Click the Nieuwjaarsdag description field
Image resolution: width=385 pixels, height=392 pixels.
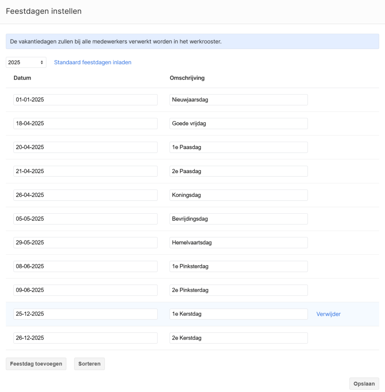[238, 100]
